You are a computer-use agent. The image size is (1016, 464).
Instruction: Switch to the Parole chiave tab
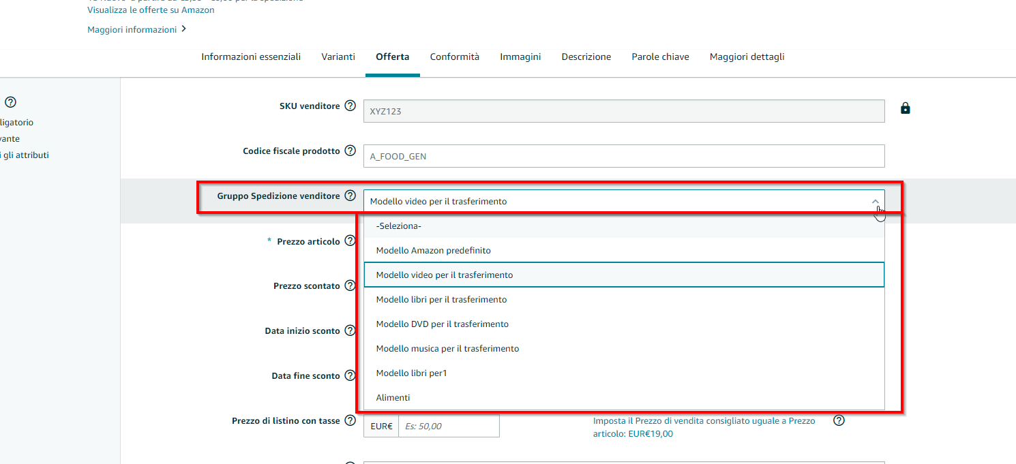pyautogui.click(x=660, y=57)
